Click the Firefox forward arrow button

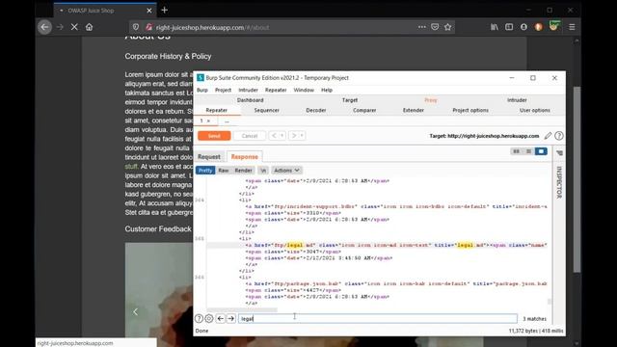[60, 27]
